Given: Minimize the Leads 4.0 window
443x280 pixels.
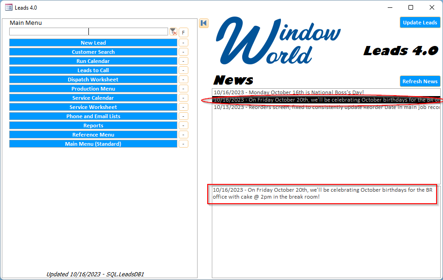Looking at the screenshot, I should point(390,8).
